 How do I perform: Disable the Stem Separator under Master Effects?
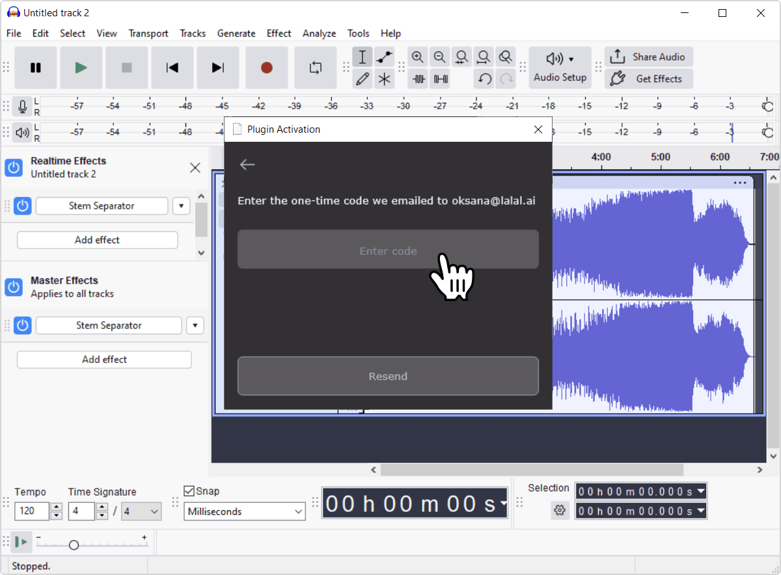(x=23, y=325)
